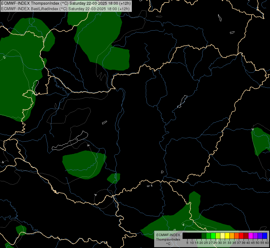
Task: Select the orange 33-35 legend swatch
Action: (232, 236)
